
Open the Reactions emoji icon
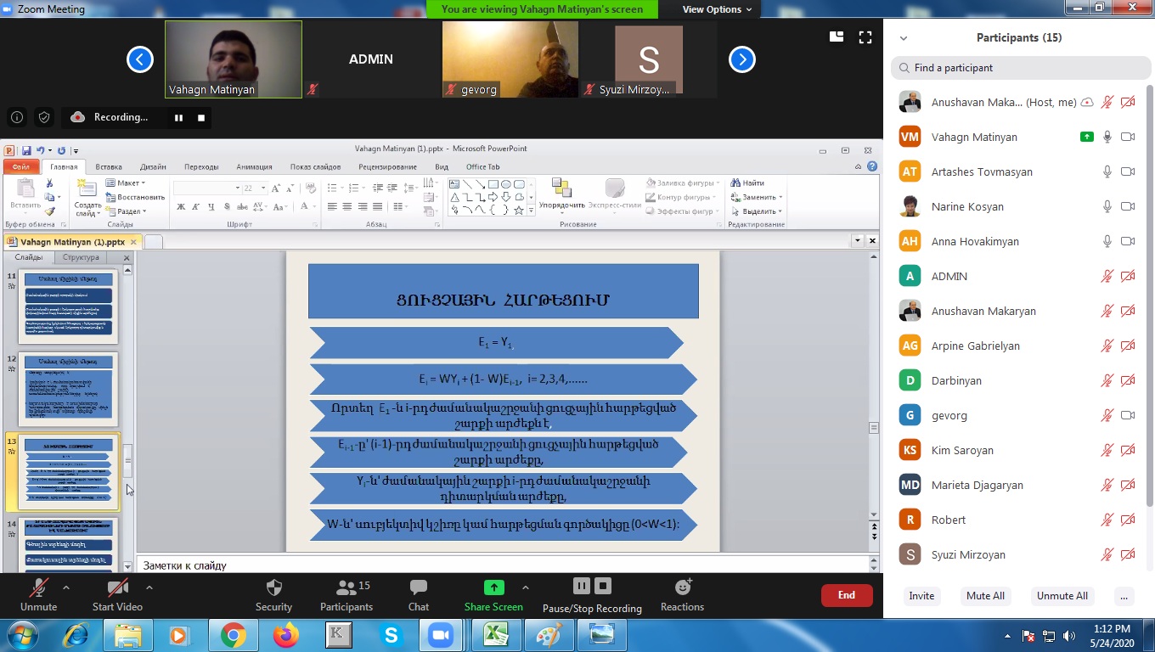point(682,587)
